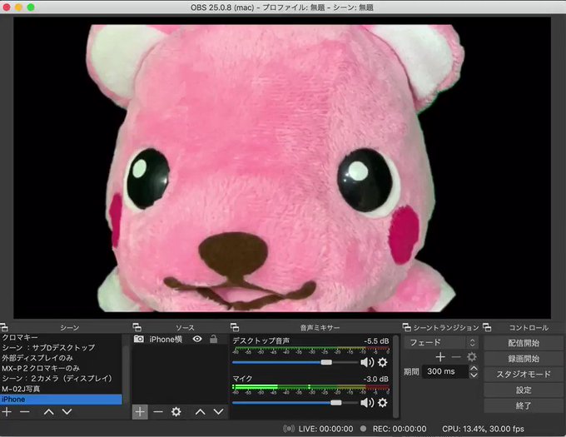Screen dimensions: 566x437
Task: Add a new scene with plus icon
Action: pos(7,412)
